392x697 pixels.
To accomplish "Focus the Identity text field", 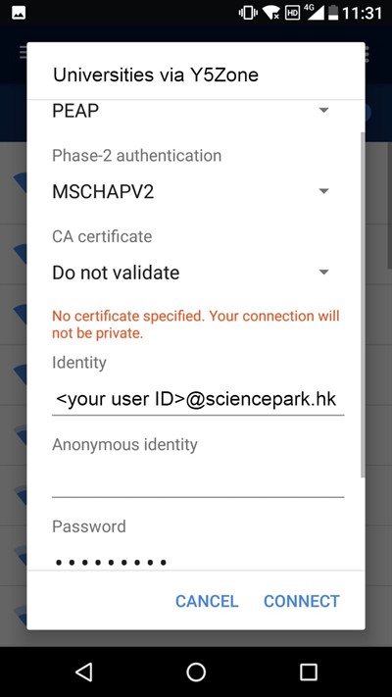I will tap(198, 400).
